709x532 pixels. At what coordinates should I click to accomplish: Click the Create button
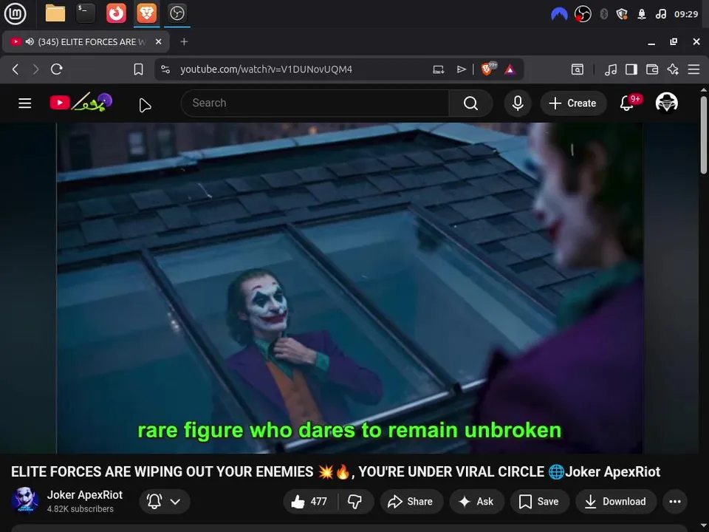573,103
